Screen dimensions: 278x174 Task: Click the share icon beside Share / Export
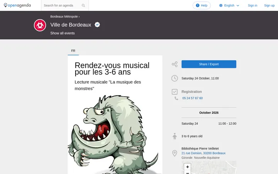click(175, 64)
